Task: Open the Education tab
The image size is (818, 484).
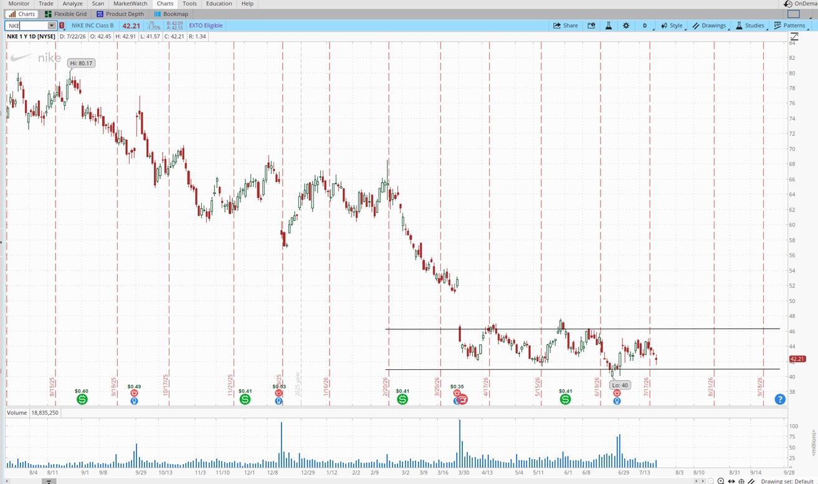Action: (219, 4)
